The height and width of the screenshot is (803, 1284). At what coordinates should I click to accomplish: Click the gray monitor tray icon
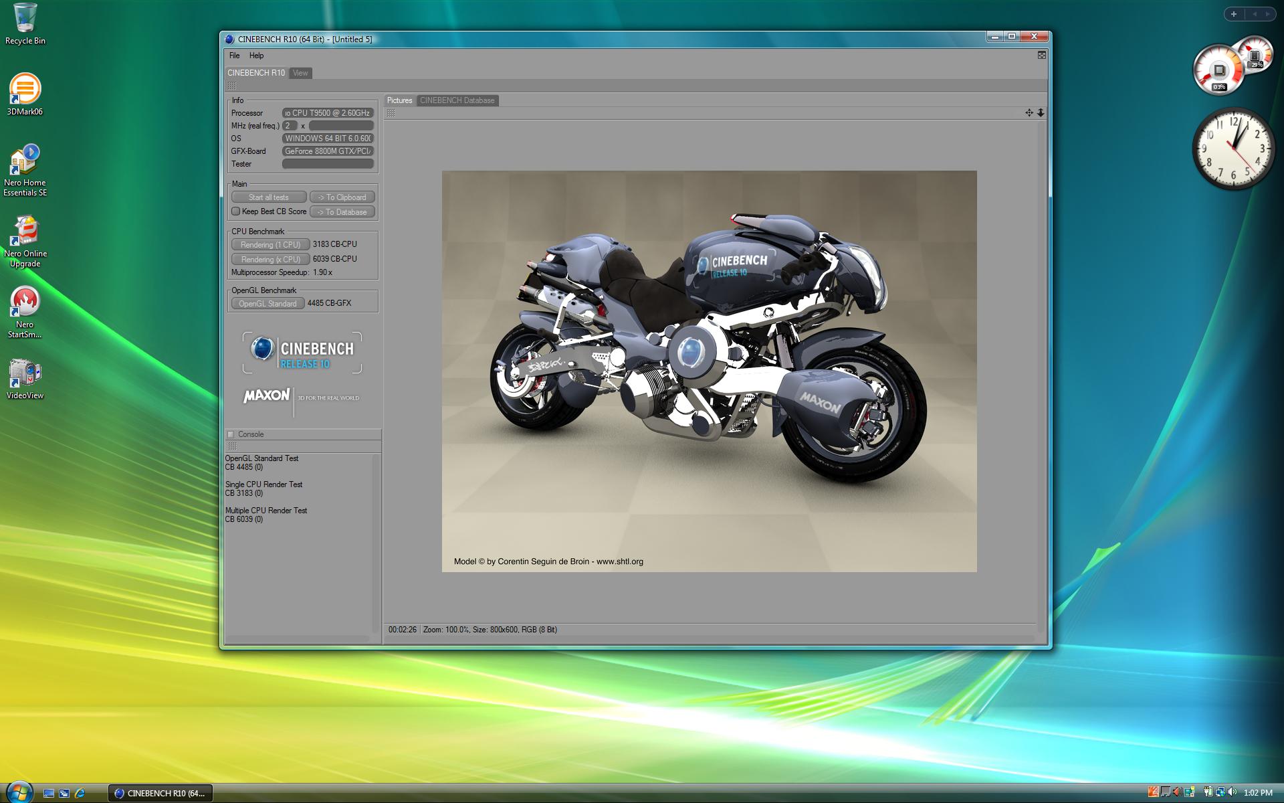(1165, 792)
